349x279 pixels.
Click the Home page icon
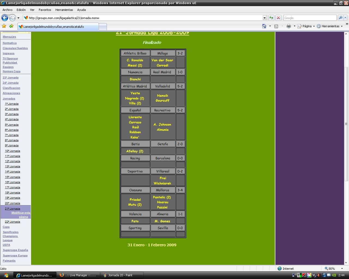click(264, 26)
